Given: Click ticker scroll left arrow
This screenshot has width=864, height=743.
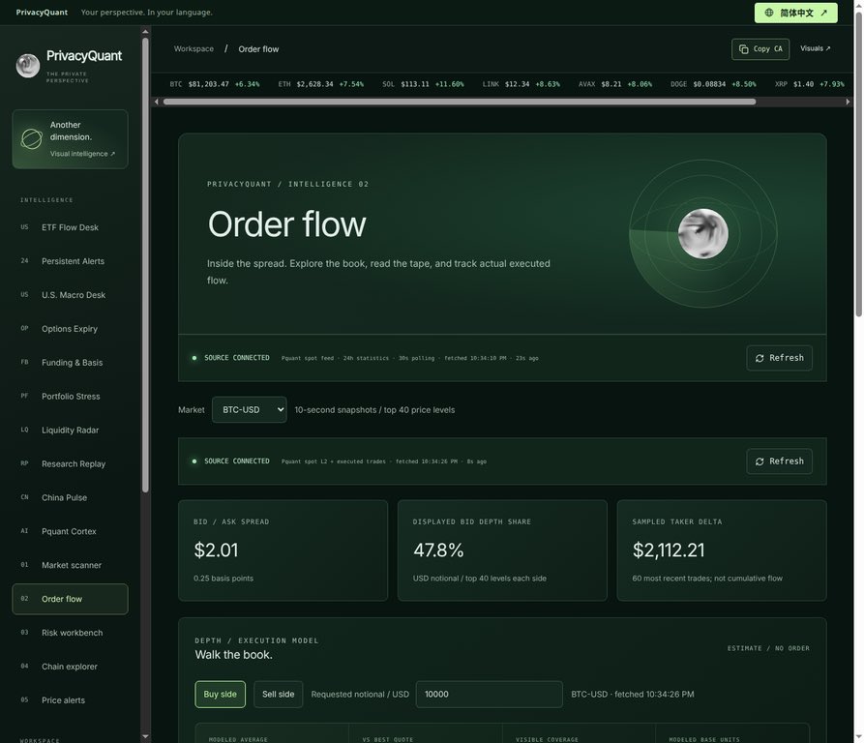Looking at the screenshot, I should click(157, 102).
